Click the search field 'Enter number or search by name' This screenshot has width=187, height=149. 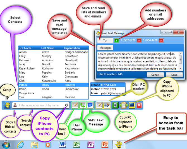[40, 105]
